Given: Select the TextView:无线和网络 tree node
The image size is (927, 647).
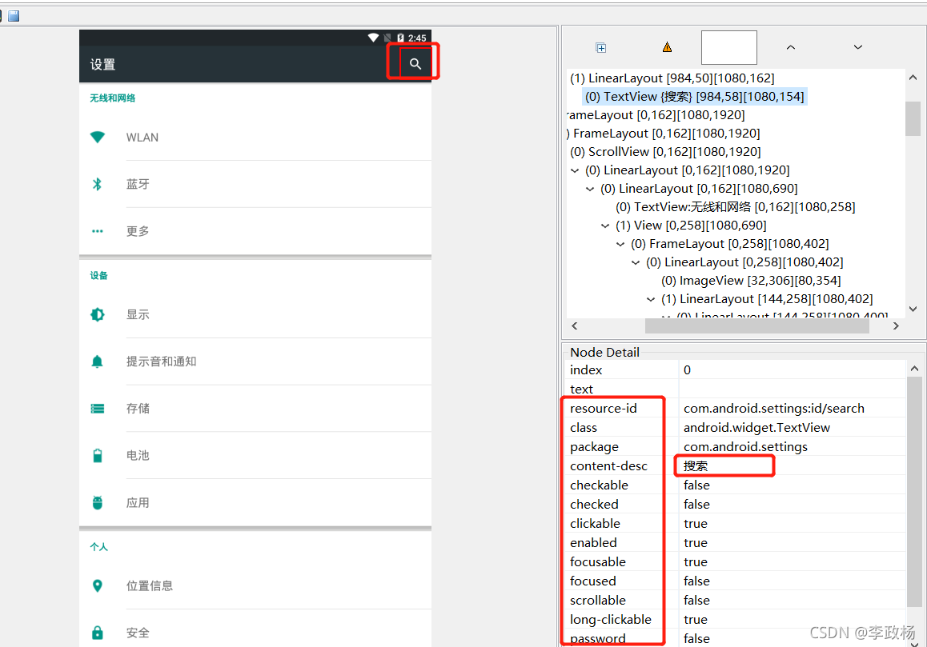Looking at the screenshot, I should click(x=735, y=207).
